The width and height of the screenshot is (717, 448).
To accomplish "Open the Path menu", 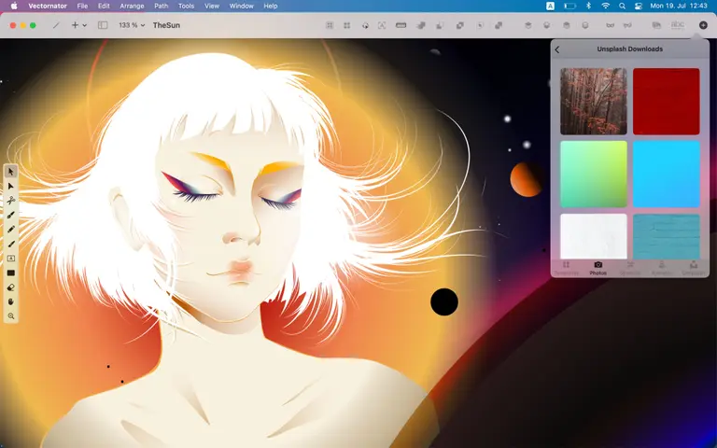I will pyautogui.click(x=161, y=6).
